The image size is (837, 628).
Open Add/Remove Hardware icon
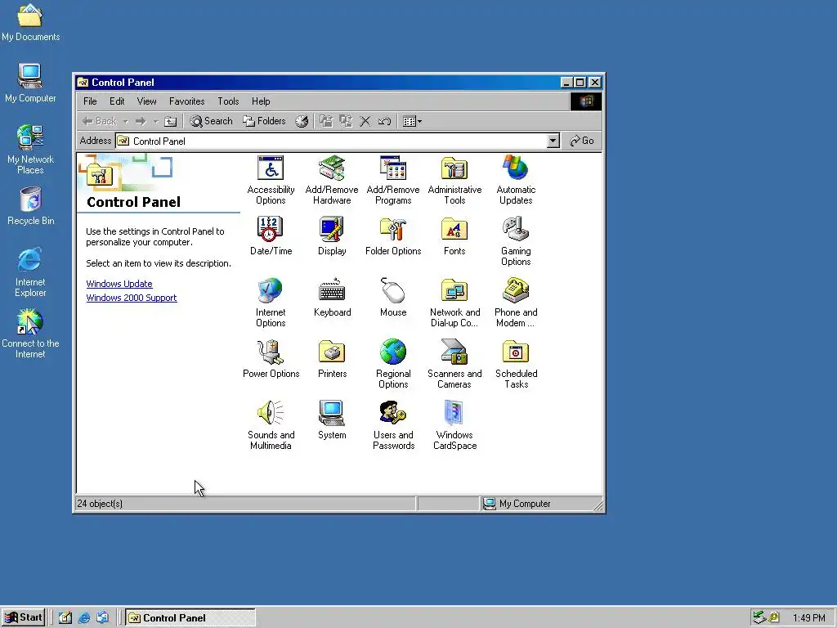point(332,181)
